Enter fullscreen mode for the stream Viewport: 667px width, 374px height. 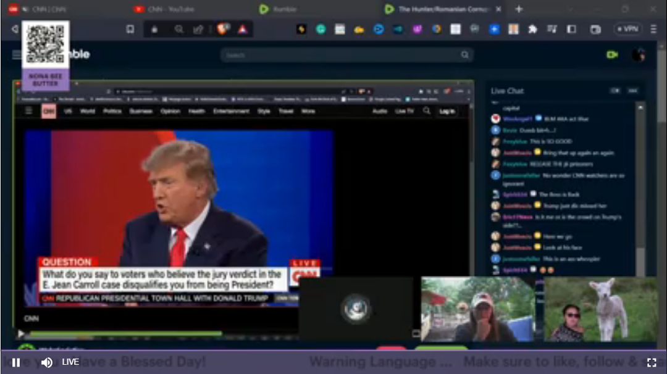coord(652,362)
